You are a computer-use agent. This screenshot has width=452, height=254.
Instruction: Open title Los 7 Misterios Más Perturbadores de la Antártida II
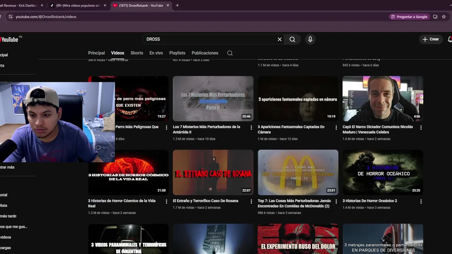(207, 129)
